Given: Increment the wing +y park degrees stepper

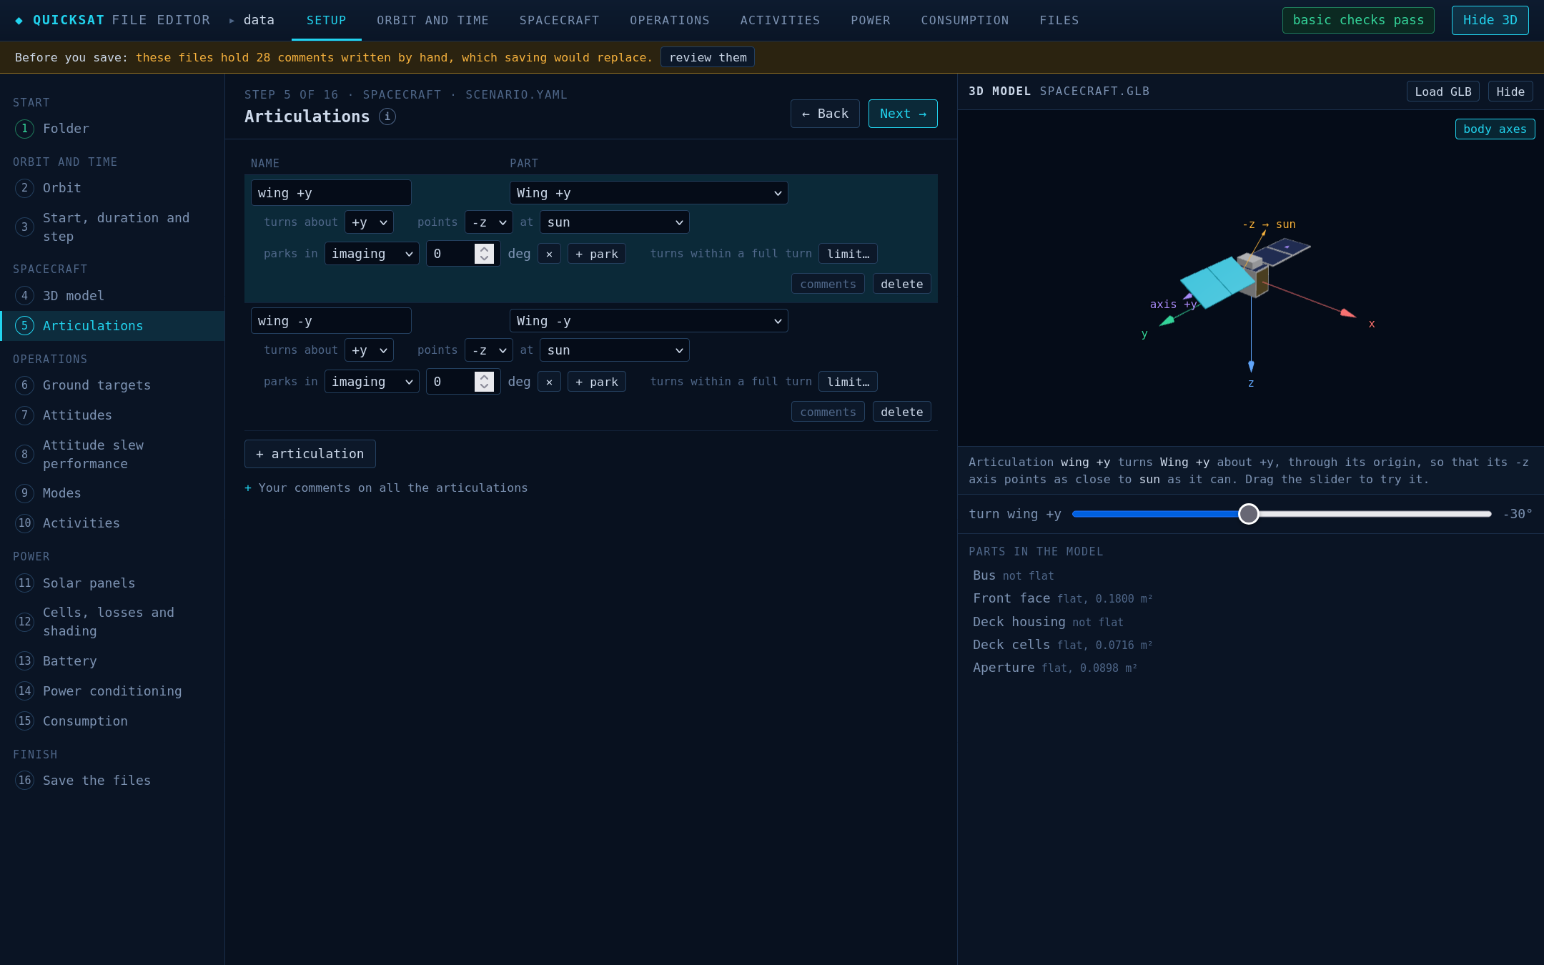Looking at the screenshot, I should coord(484,249).
